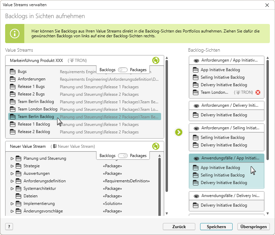This screenshot has height=235, width=275.
Task: Toggle Backlogs/Packages switch in Neuer Value Stream
Action: [x=122, y=156]
